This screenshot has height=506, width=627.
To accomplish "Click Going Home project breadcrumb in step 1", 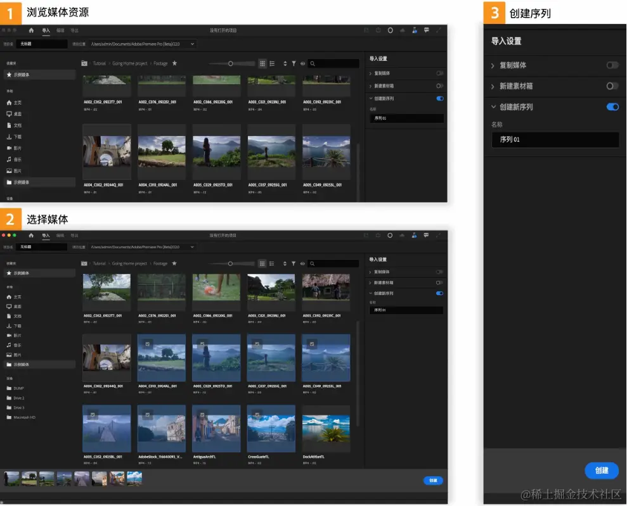I will (129, 63).
